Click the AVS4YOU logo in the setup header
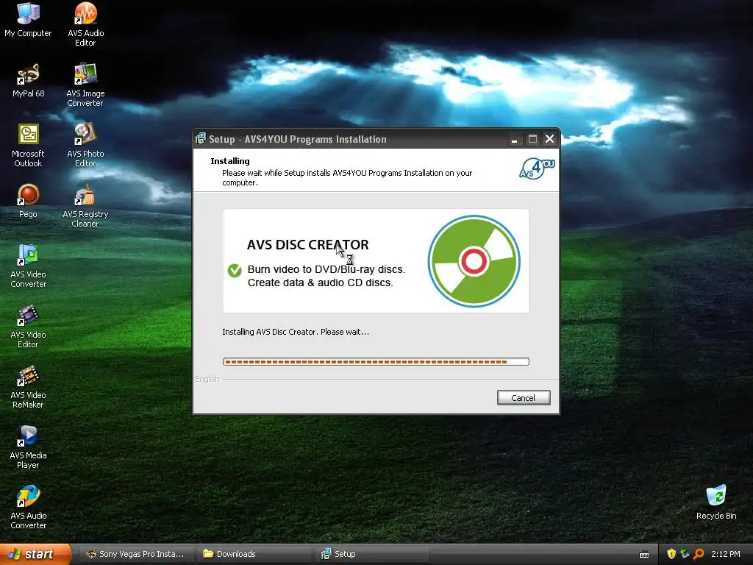Image resolution: width=753 pixels, height=565 pixels. point(537,168)
